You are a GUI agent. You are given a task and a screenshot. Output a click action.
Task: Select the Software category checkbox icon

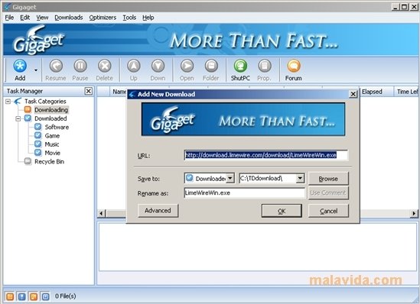[x=38, y=127]
